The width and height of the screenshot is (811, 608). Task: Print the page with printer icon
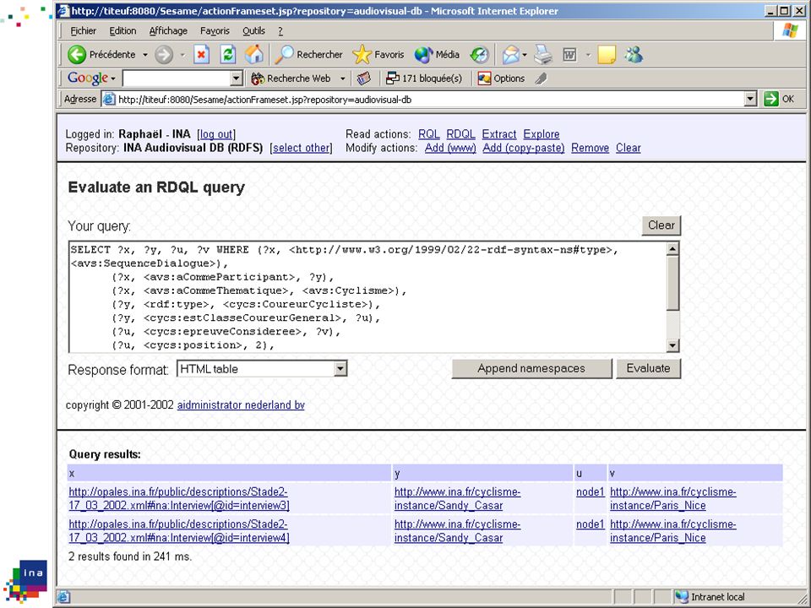[543, 54]
